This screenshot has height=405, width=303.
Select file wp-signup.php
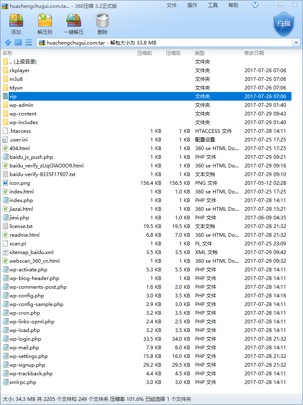click(146, 365)
